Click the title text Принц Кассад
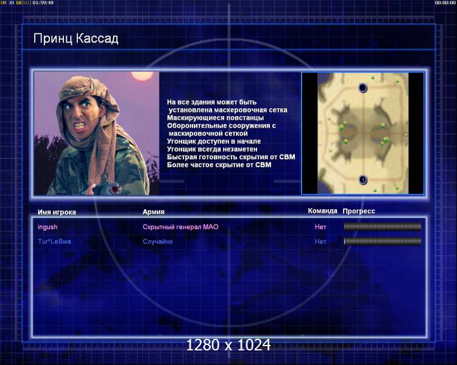The height and width of the screenshot is (365, 457). (x=76, y=38)
